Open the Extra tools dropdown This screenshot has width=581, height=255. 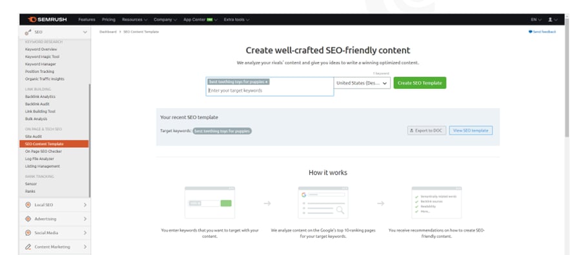236,19
